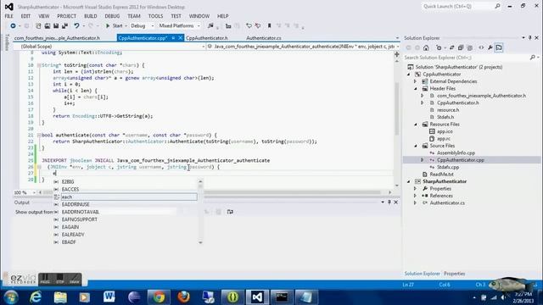Screen dimensions: 543x305
Task: Switch to the Authenticator.cs tab
Action: tap(264, 38)
